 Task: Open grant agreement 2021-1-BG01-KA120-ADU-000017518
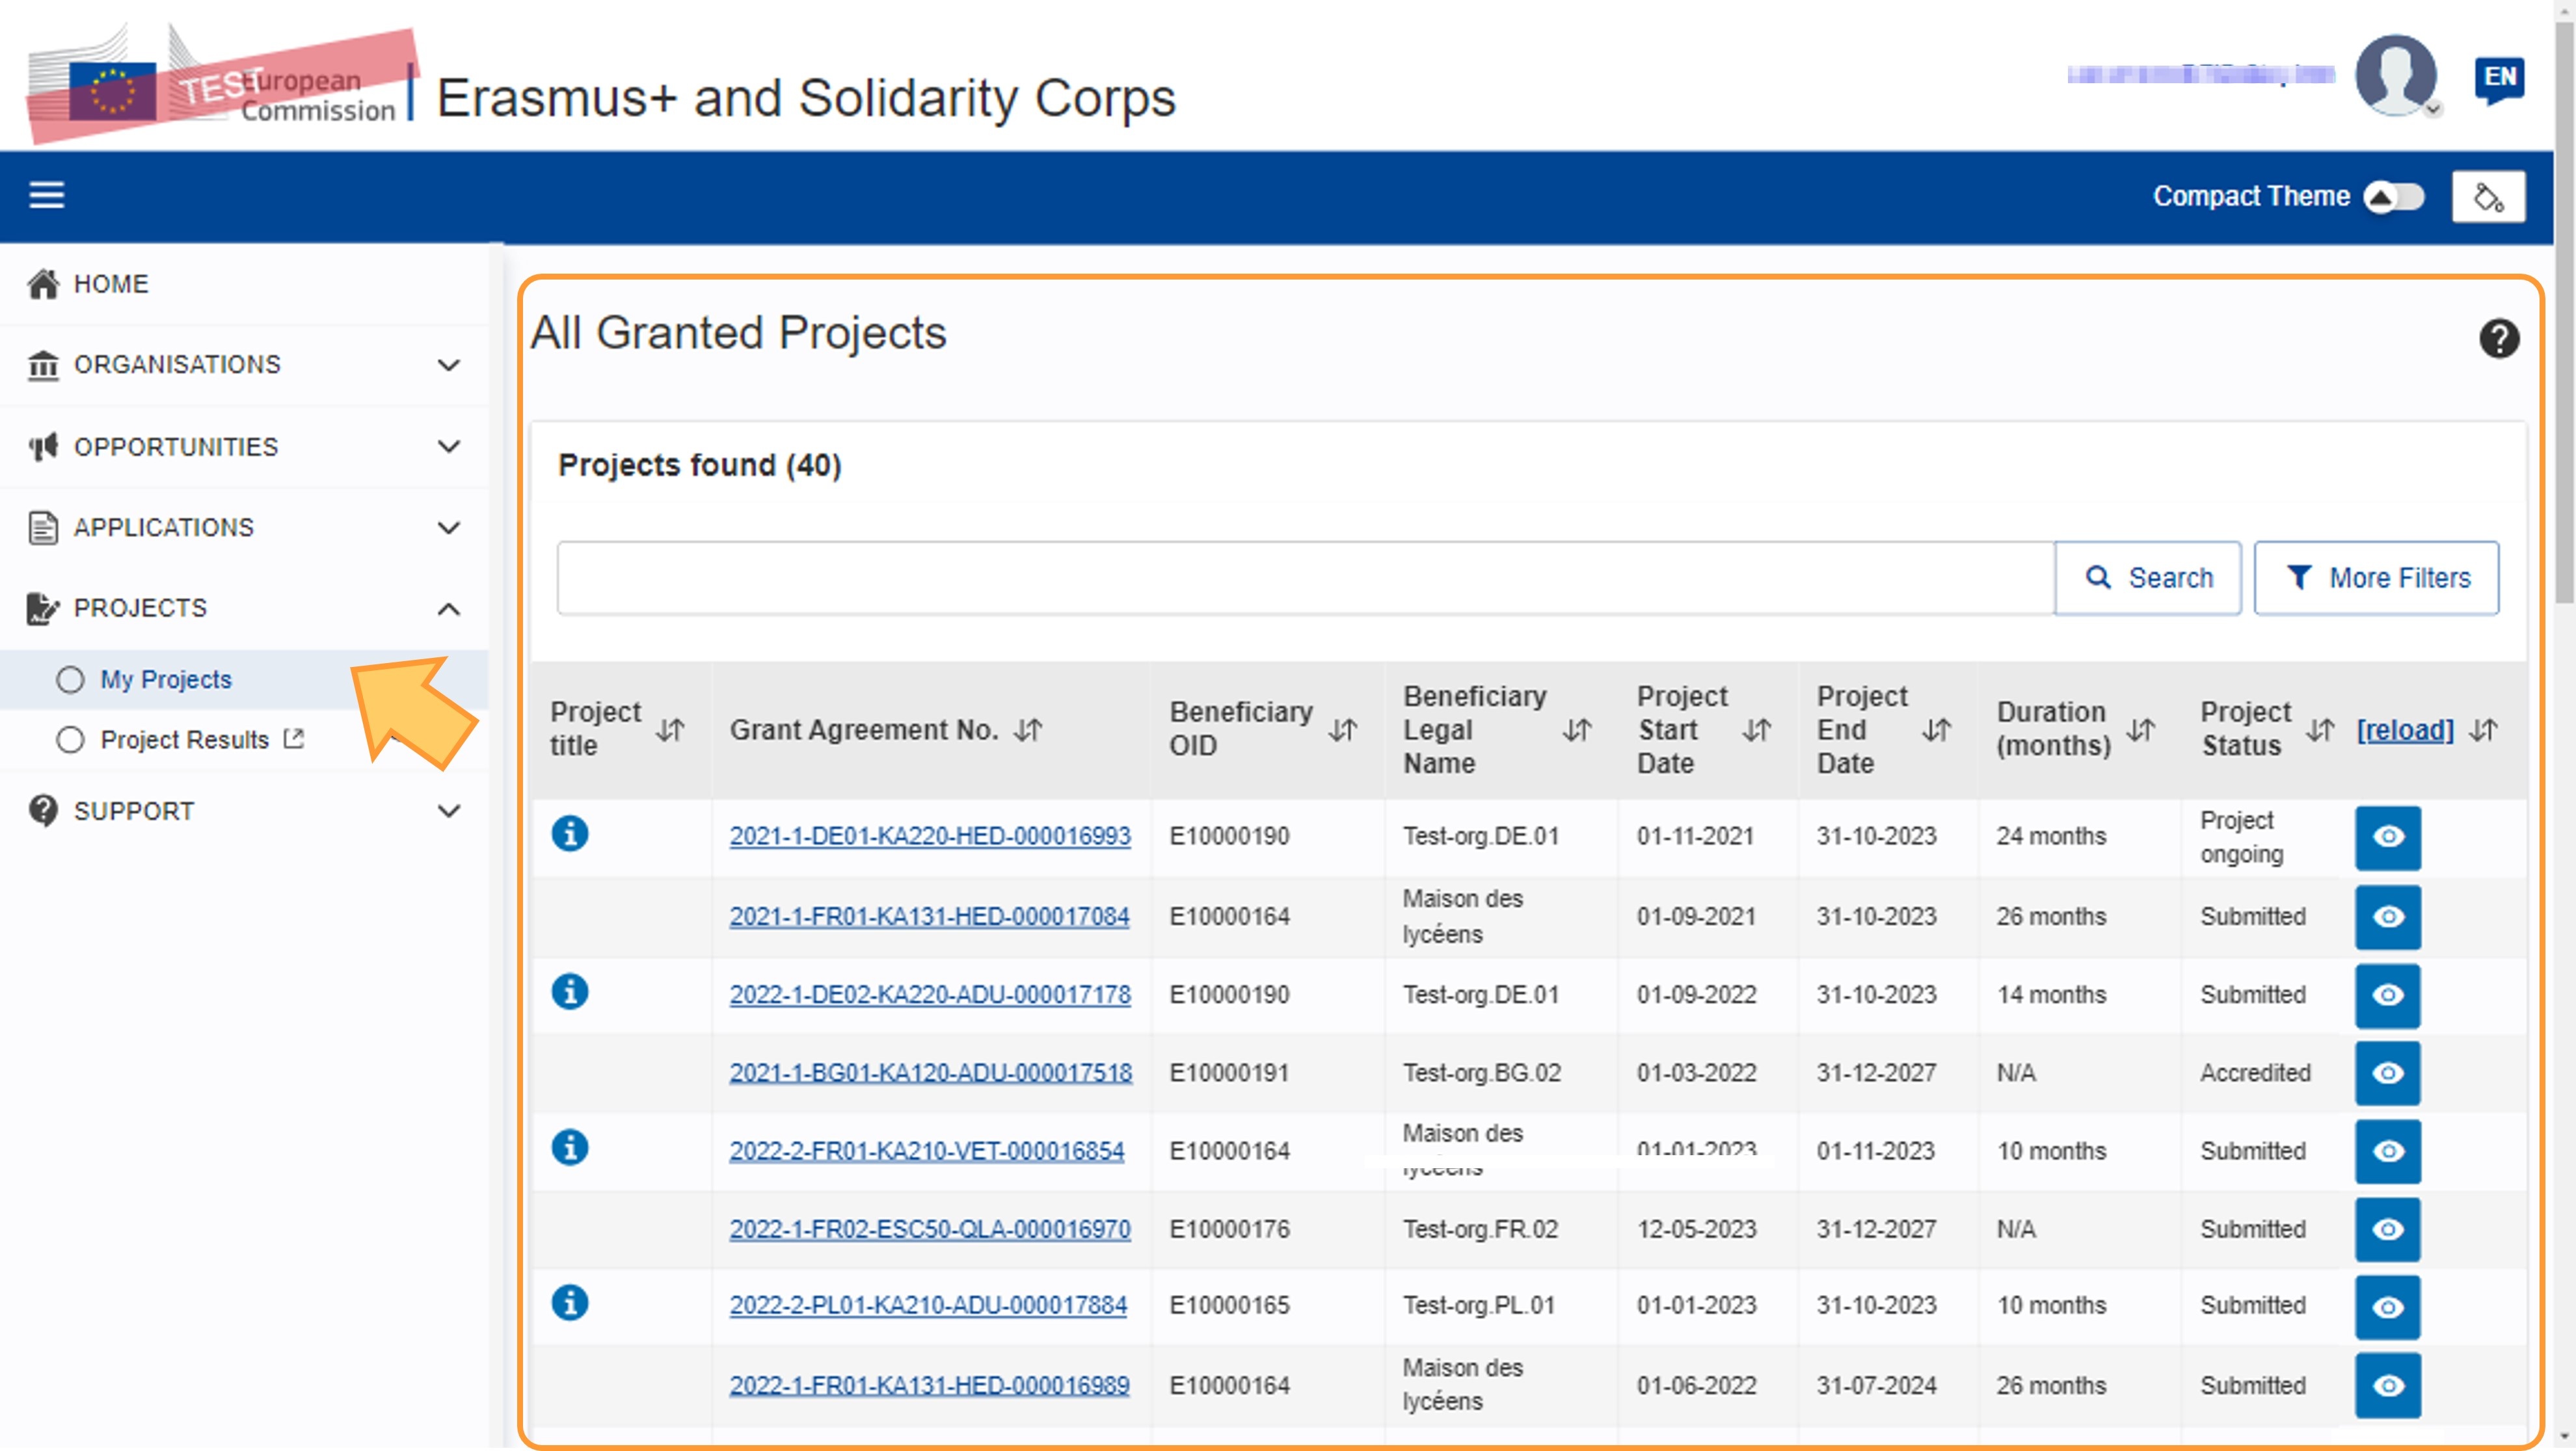(931, 1072)
